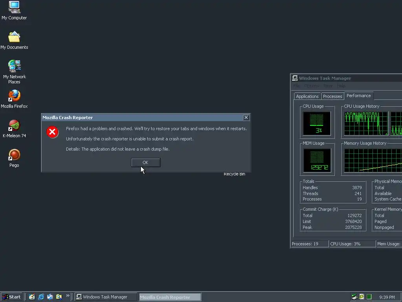Click the MEM Usage 129272 gauge

tap(317, 160)
